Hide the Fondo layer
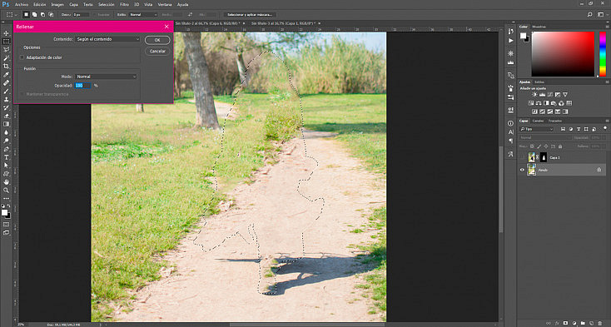Viewport: 611px width, 327px height. tap(522, 170)
